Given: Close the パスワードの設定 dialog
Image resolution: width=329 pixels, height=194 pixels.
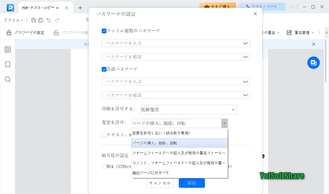Looking at the screenshot, I should pyautogui.click(x=255, y=14).
